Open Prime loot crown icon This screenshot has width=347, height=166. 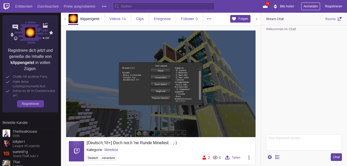(265, 6)
